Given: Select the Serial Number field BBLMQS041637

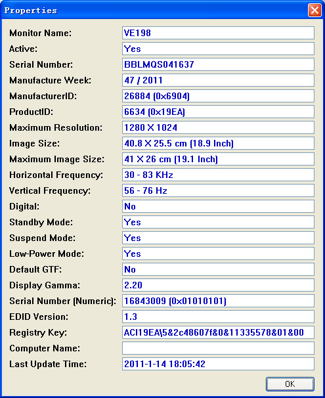Looking at the screenshot, I should (218, 64).
